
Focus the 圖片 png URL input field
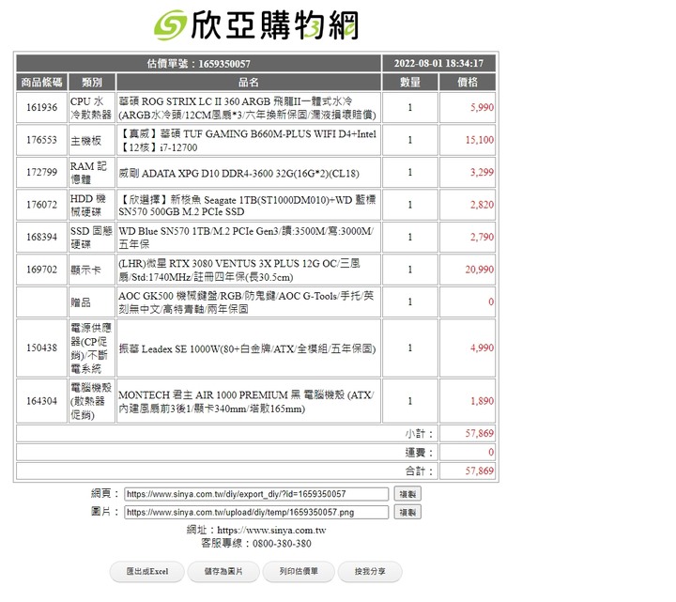click(x=256, y=512)
